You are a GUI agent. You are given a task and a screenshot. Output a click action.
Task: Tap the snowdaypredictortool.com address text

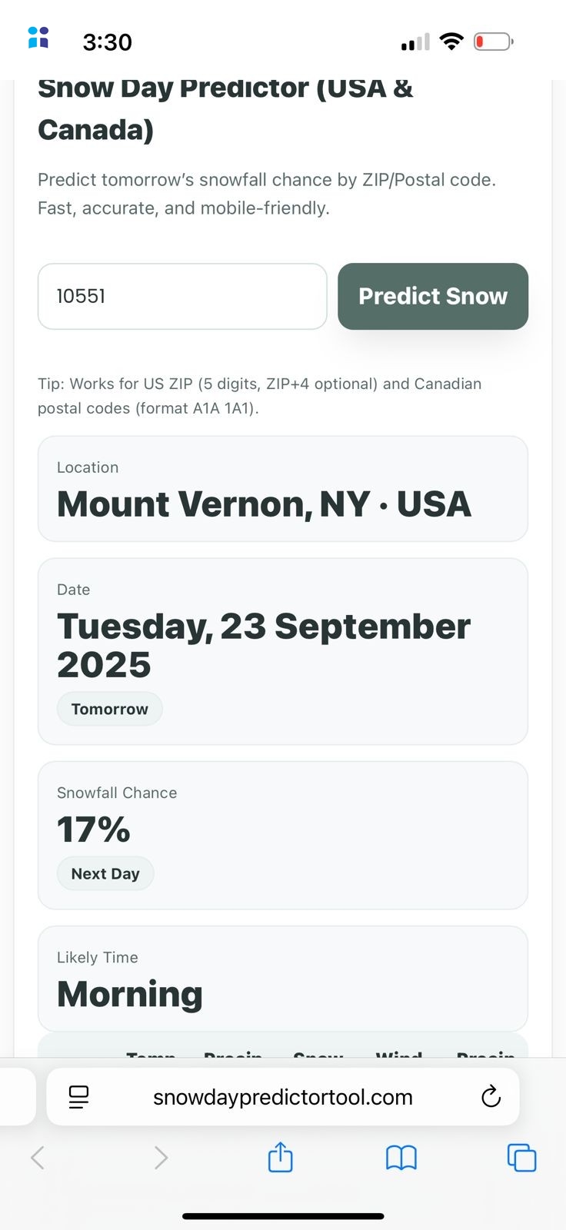tap(282, 1097)
